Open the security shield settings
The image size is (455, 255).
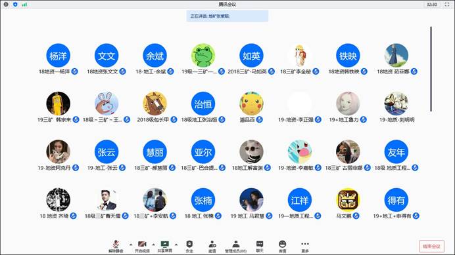coord(189,246)
